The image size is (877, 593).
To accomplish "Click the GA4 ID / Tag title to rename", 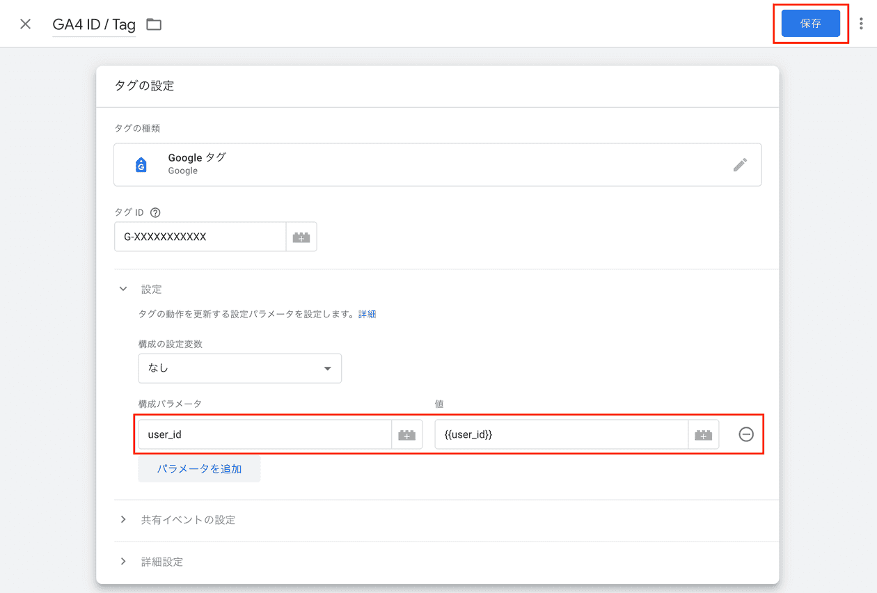I will 93,23.
